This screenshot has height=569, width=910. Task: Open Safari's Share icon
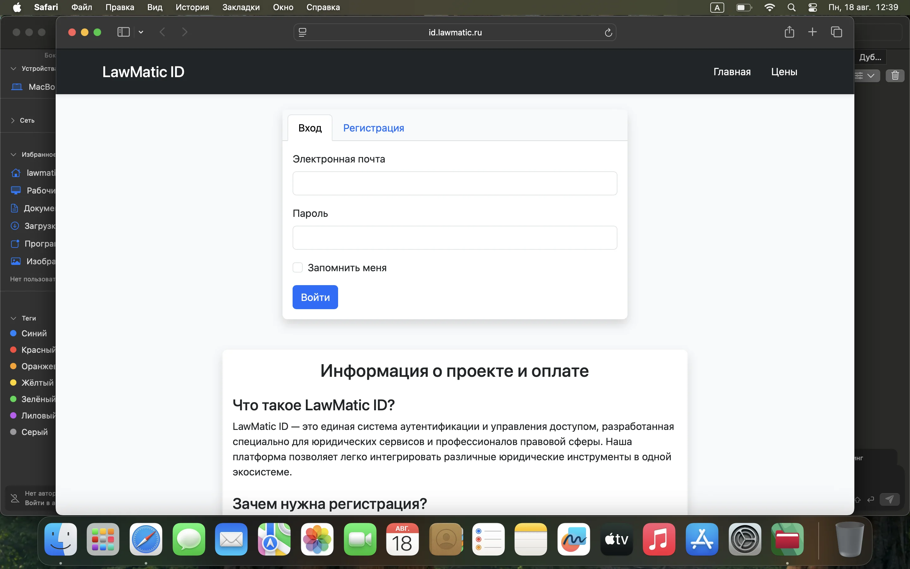[789, 32]
